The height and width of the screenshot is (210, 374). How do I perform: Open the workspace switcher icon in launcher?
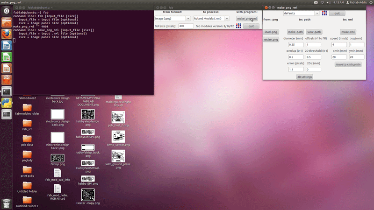(x=7, y=114)
